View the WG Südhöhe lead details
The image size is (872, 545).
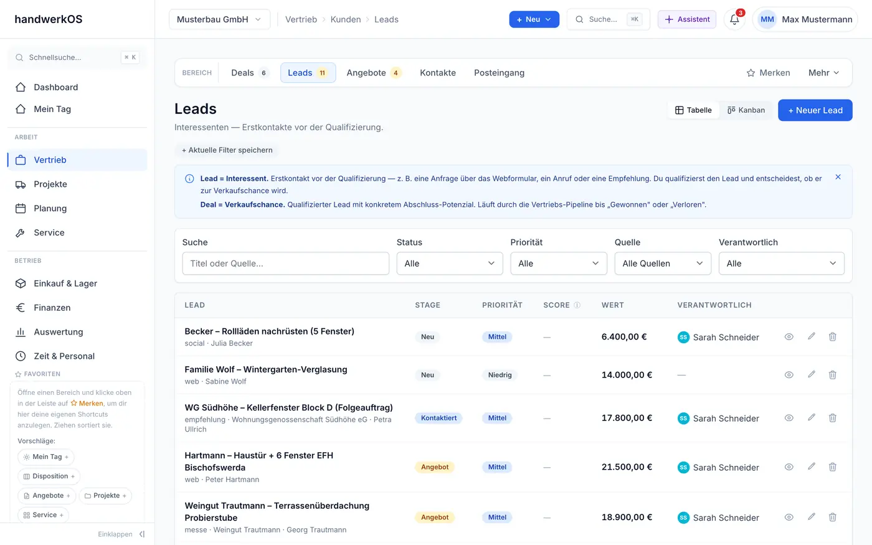coord(789,417)
